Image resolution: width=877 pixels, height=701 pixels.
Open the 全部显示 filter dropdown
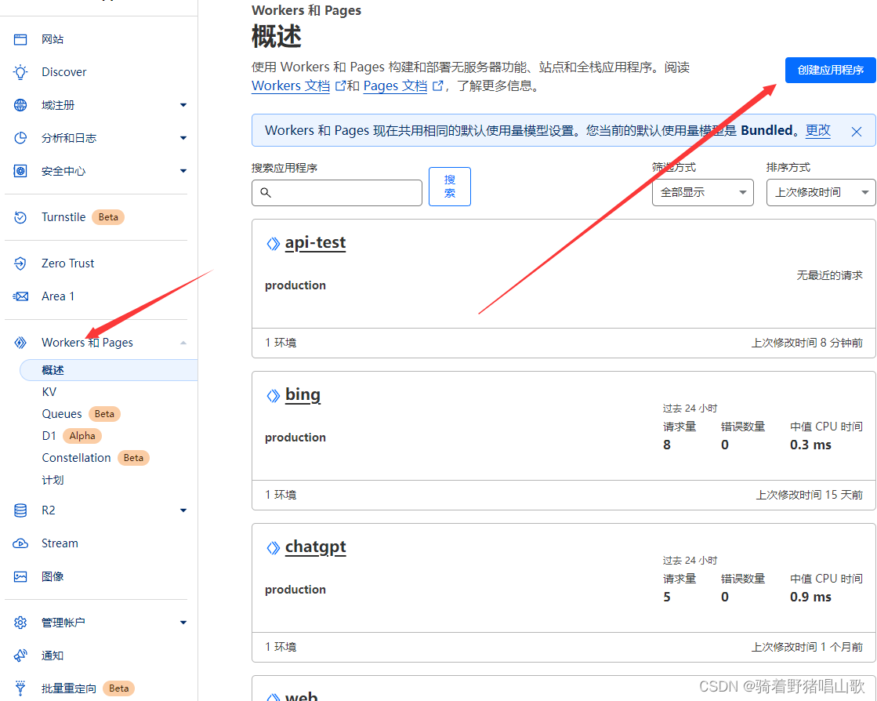pyautogui.click(x=702, y=192)
